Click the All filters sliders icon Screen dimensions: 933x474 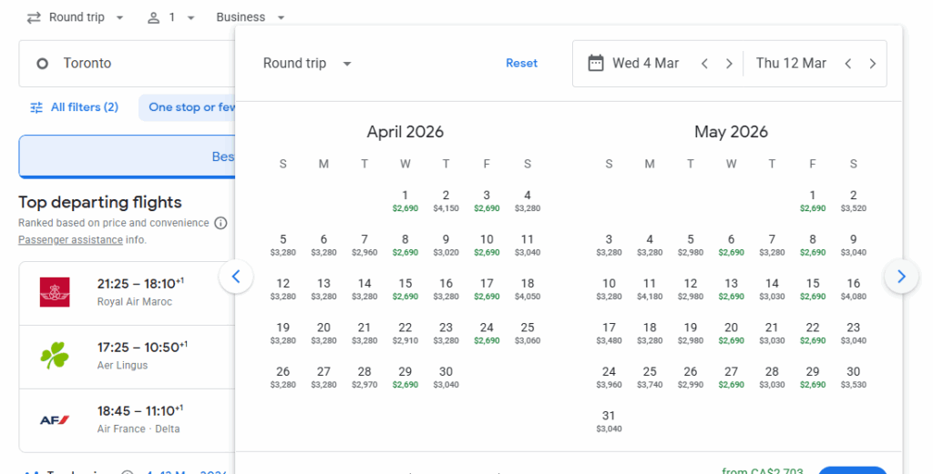[36, 107]
